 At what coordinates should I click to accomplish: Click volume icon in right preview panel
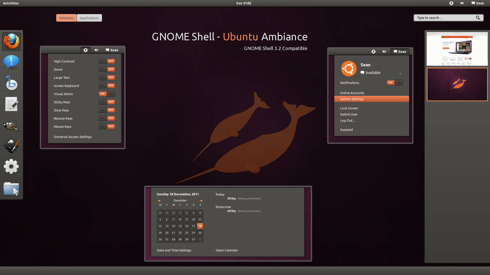coord(384,51)
